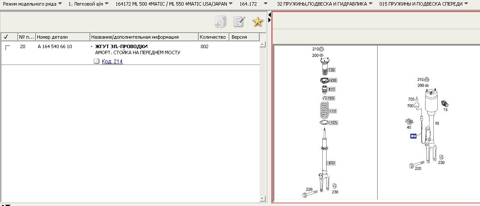Click the gold star favorites icon
The width and height of the screenshot is (480, 206).
(x=257, y=22)
